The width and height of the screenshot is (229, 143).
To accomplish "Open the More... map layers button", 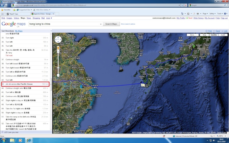I will pos(193,35).
